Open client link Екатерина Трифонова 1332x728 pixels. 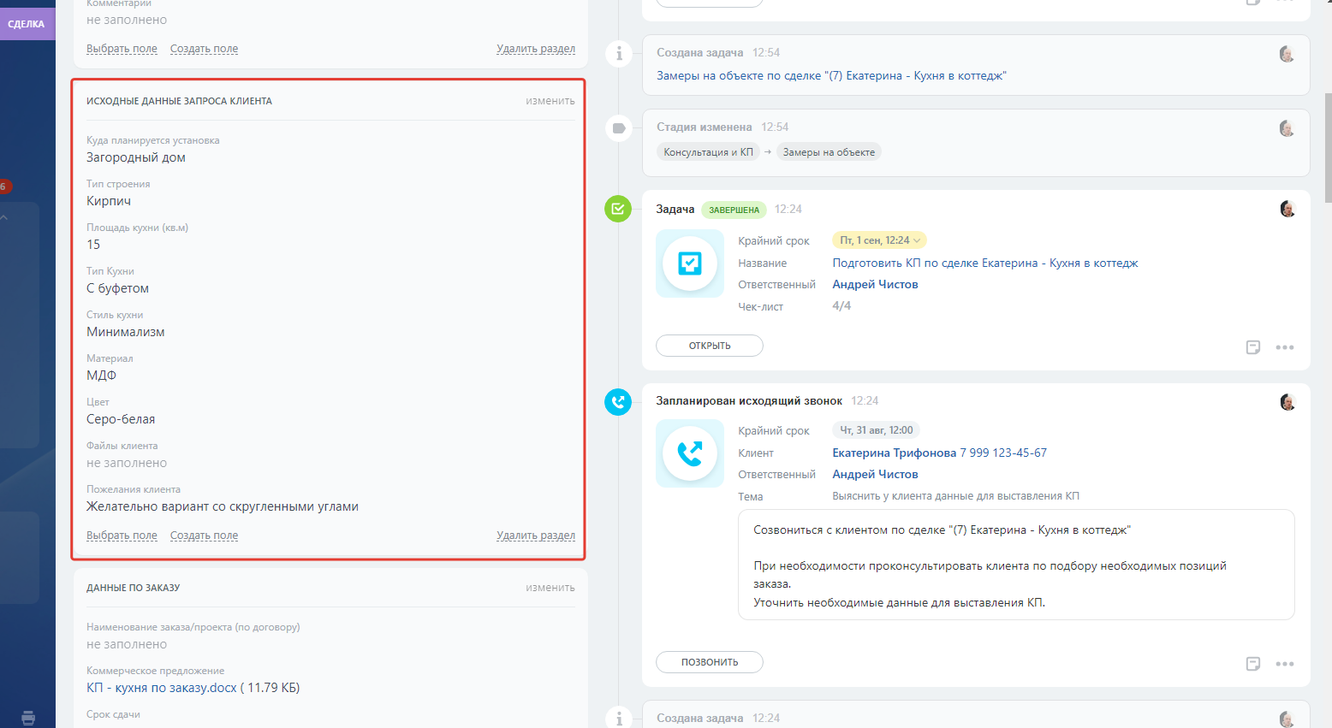(x=894, y=453)
